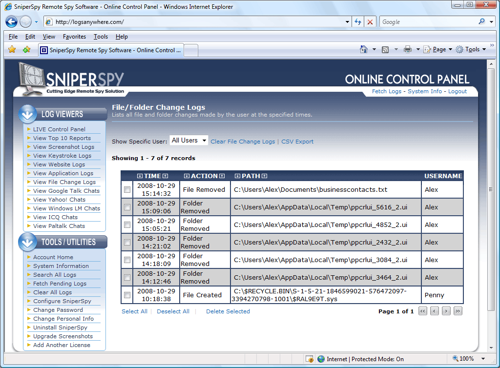Check the ppcrlui_2432_2.ui row checkbox
This screenshot has width=500, height=368.
click(x=127, y=242)
